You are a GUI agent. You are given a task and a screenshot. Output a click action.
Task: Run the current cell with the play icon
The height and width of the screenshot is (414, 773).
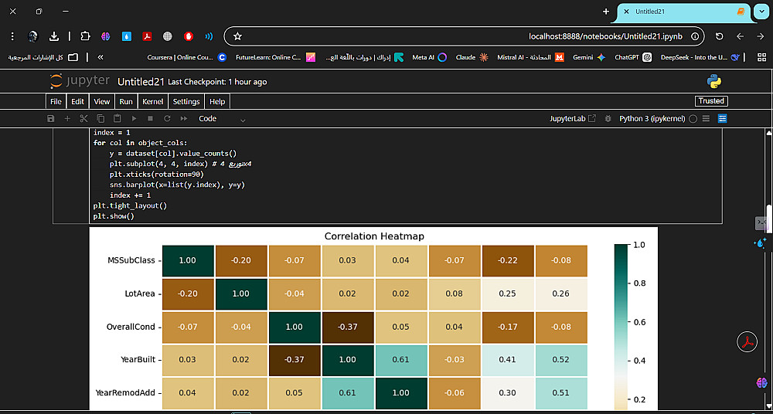[x=134, y=119]
